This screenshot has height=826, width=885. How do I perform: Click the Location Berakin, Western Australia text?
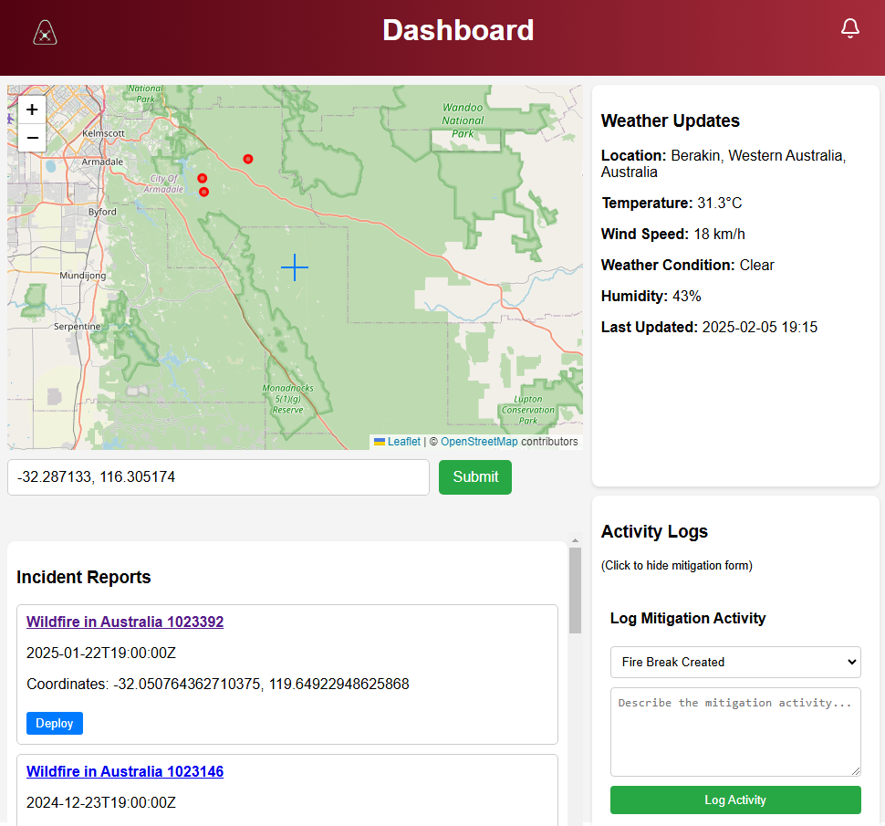tap(724, 163)
